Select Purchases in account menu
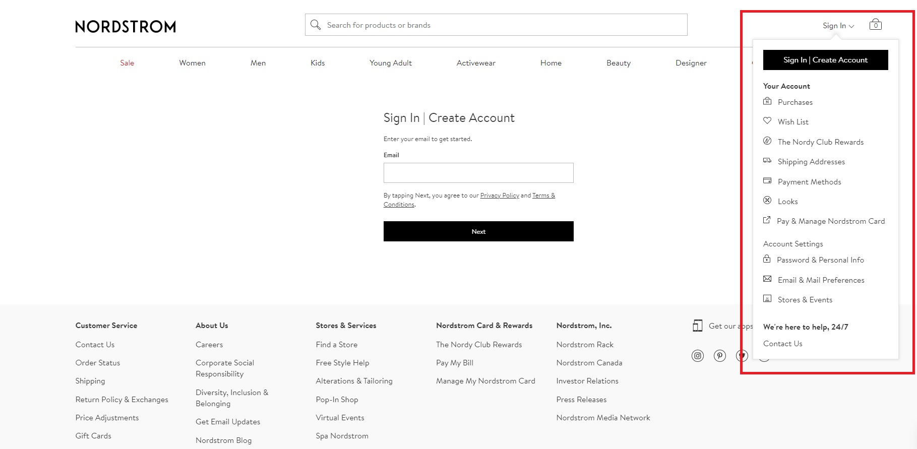Image resolution: width=917 pixels, height=449 pixels. point(795,102)
